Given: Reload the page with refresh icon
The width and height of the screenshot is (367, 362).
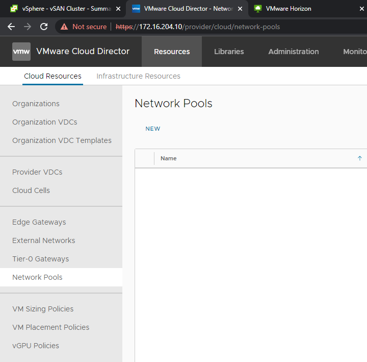Looking at the screenshot, I should point(44,27).
